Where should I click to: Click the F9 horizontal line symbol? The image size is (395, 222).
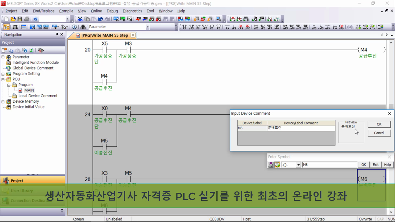tap(227, 27)
